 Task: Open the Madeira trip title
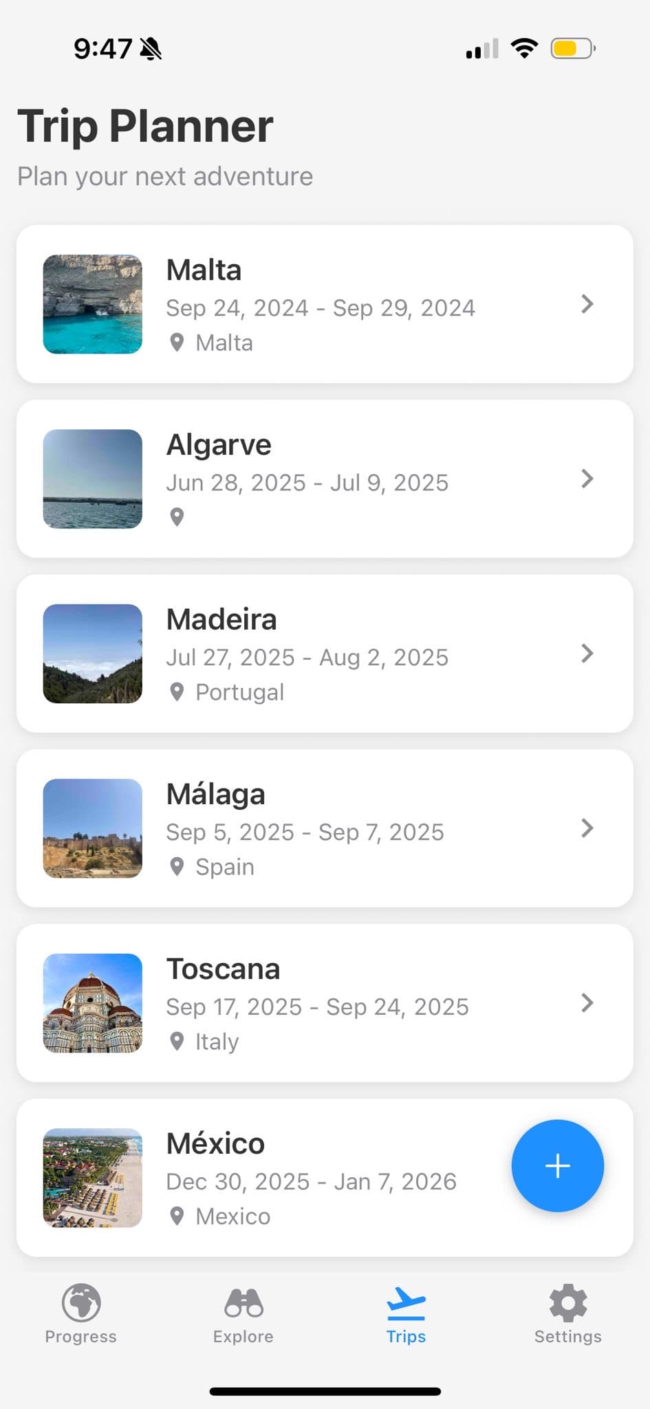(221, 619)
